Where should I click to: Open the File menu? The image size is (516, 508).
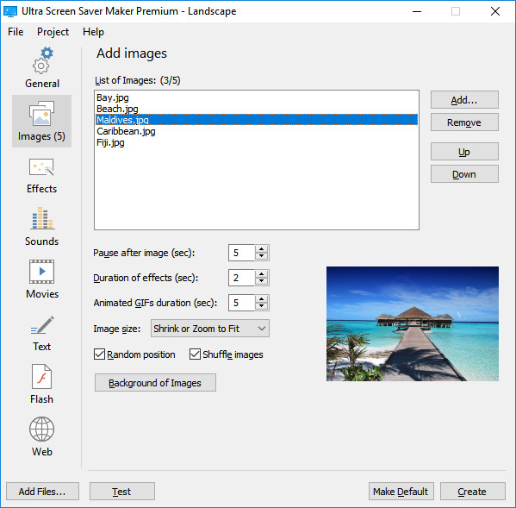(16, 32)
